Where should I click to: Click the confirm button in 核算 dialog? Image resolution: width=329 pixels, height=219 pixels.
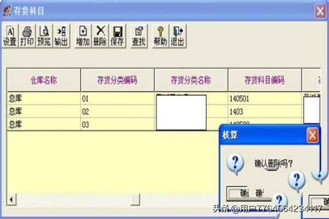tap(249, 193)
